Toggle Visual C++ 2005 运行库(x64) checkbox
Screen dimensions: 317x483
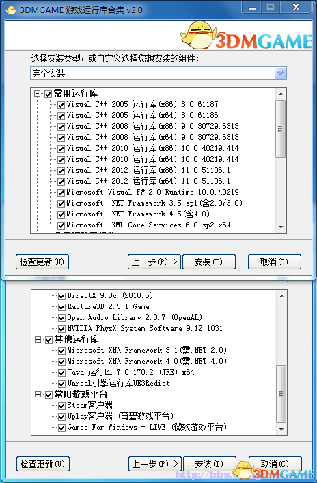tap(61, 116)
